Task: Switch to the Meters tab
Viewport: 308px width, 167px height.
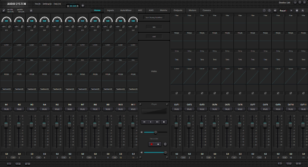Action: 192,10
